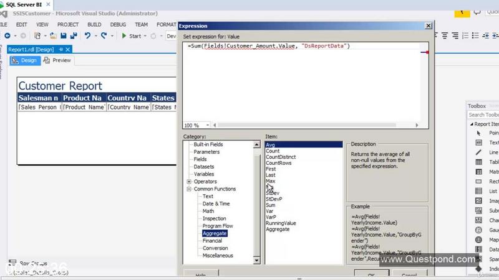Click the align center toolbar icon
The height and width of the screenshot is (280, 499).
click(445, 35)
